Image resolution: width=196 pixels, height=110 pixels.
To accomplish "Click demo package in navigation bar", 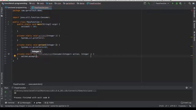I will tap(81, 3).
